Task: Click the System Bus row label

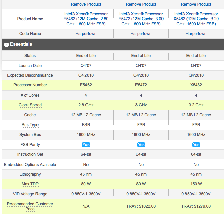Action: click(30, 135)
